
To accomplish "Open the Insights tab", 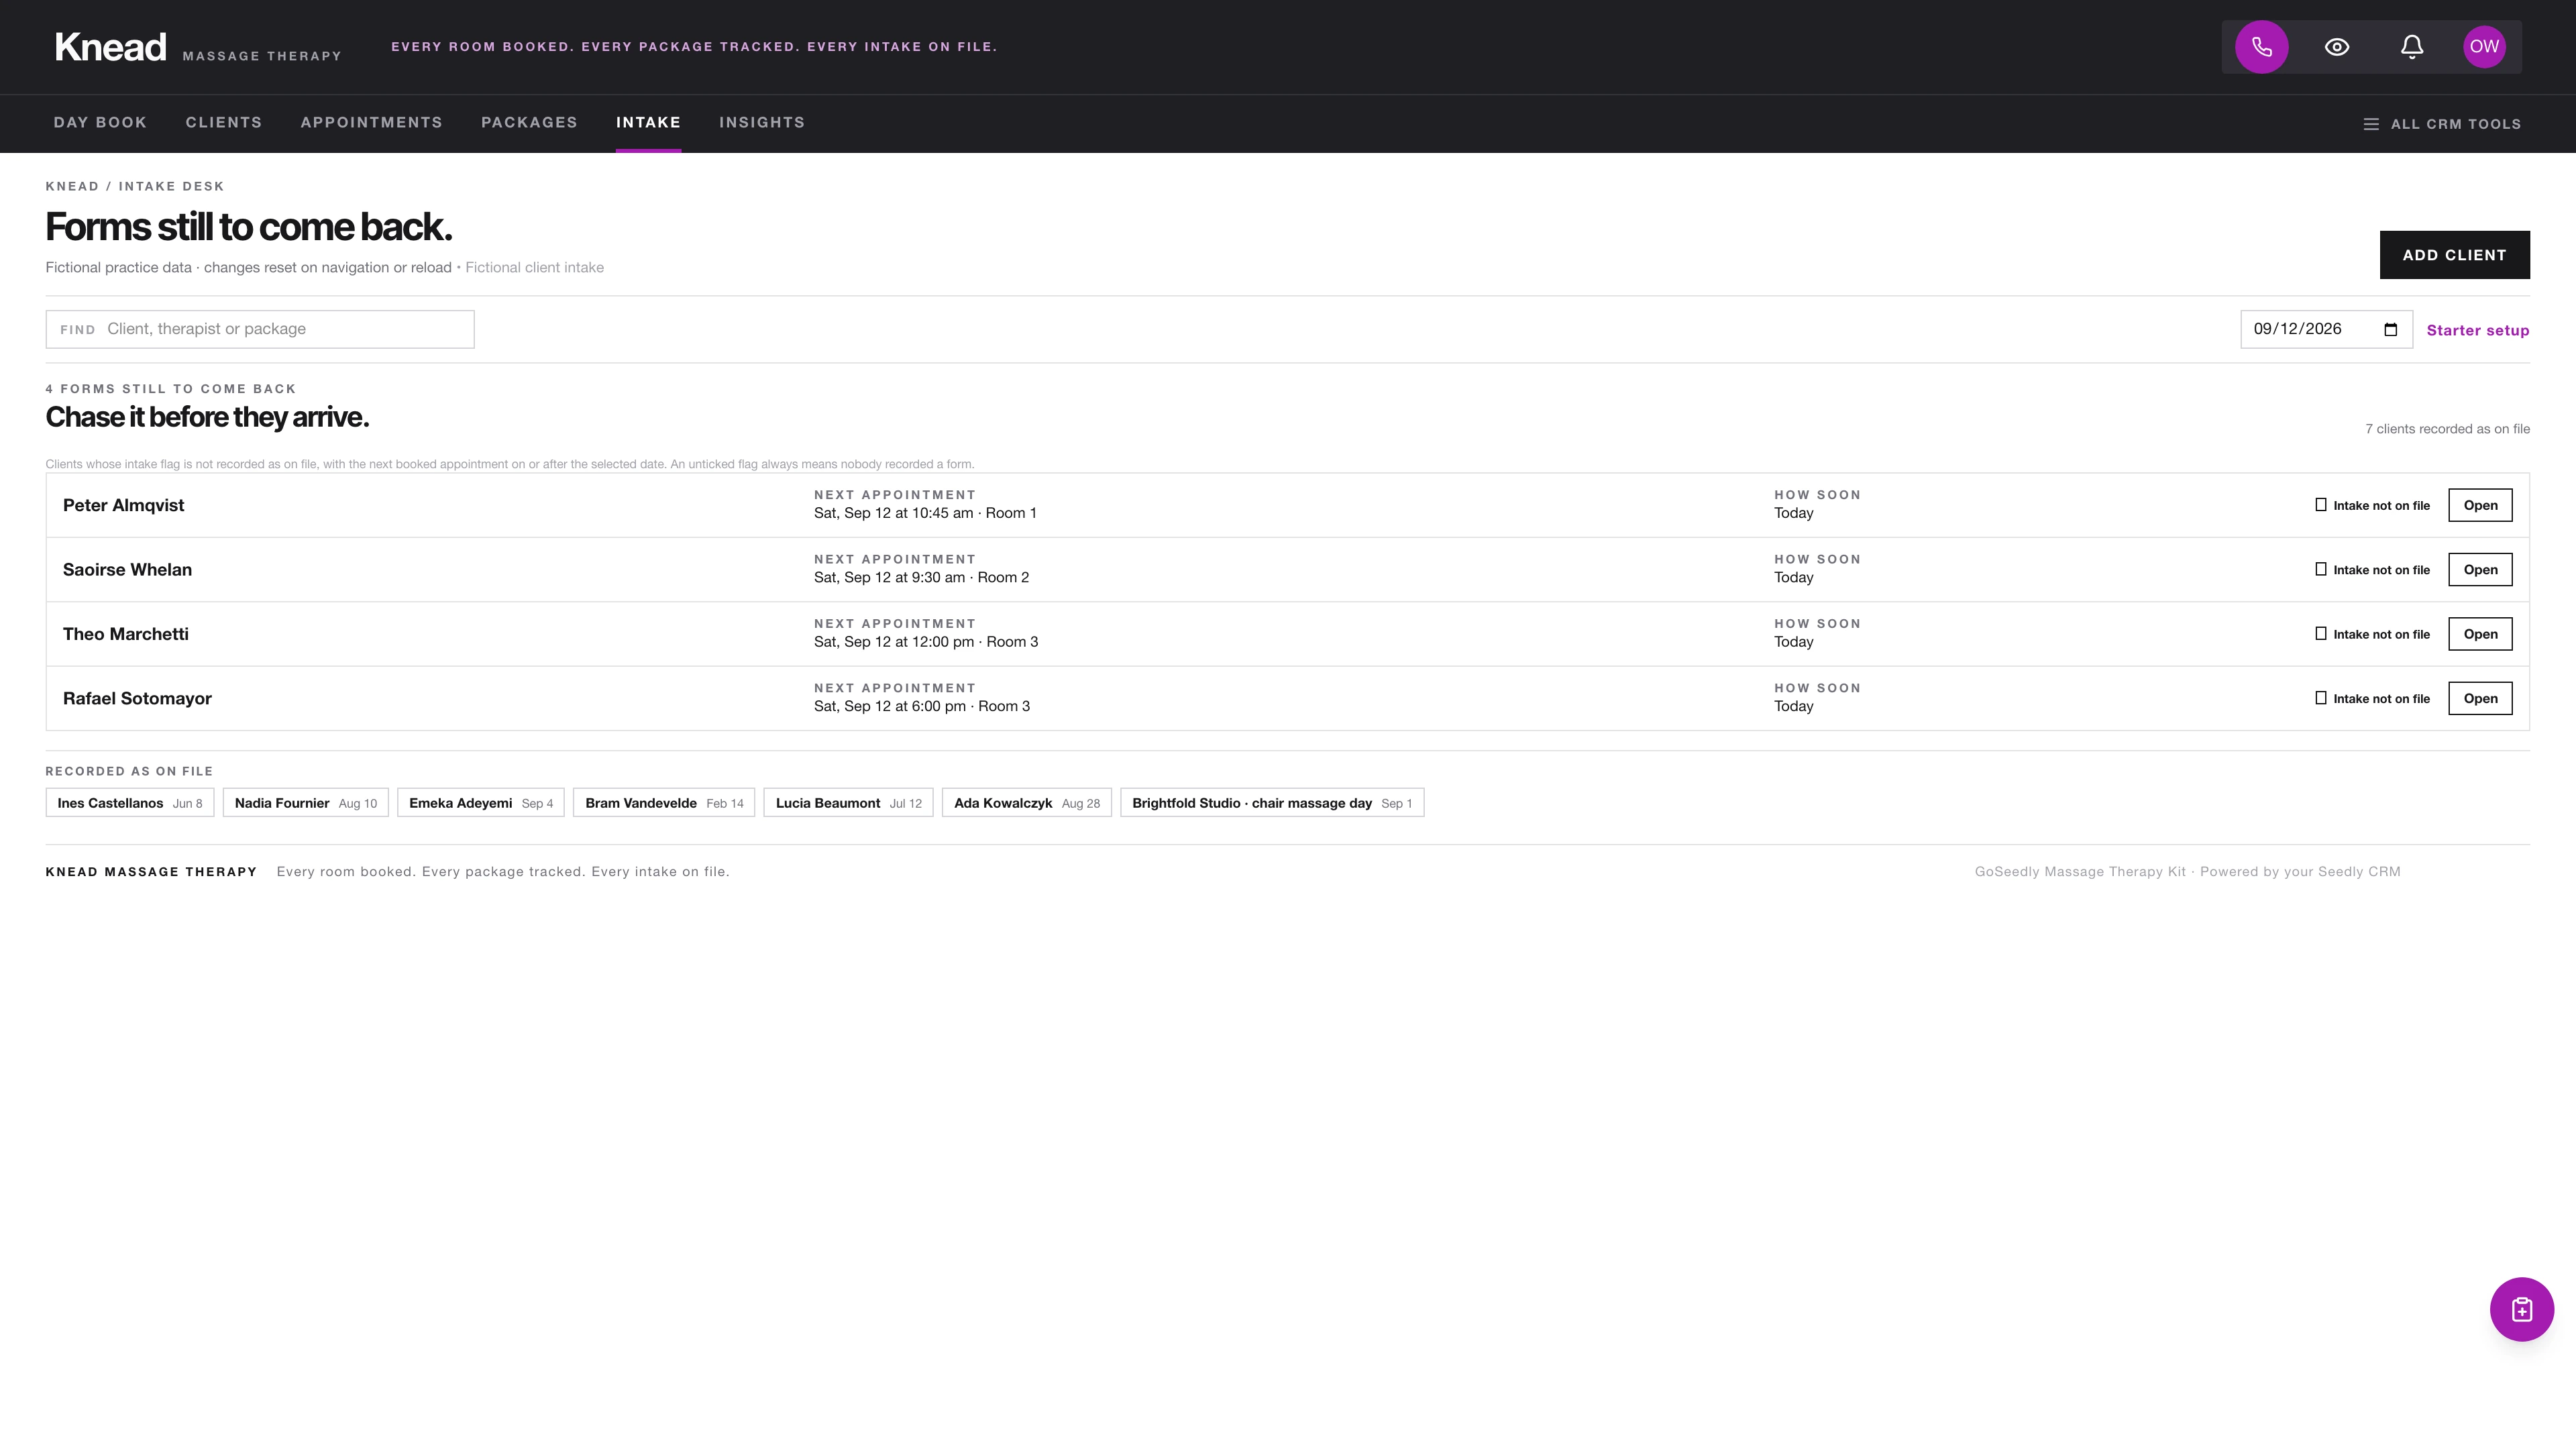I will (762, 123).
